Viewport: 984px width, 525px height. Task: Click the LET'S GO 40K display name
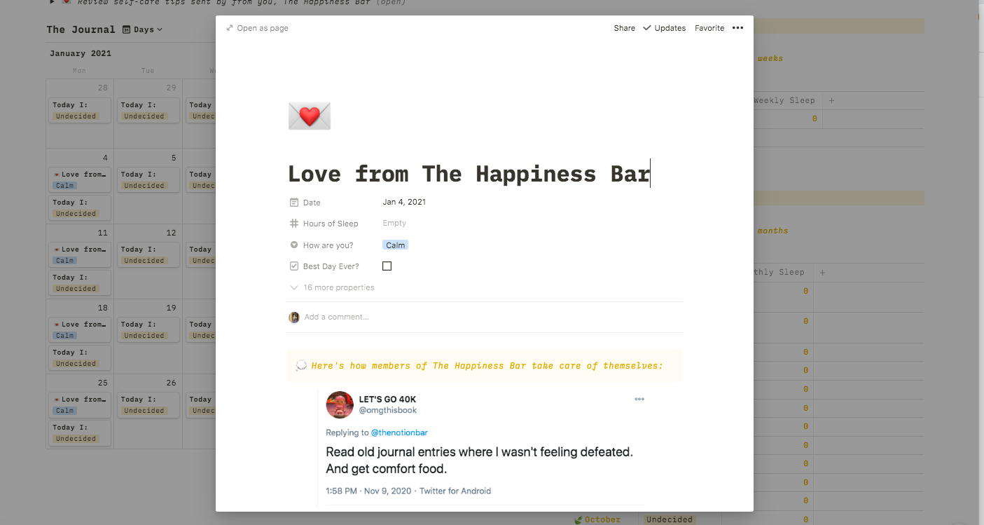[387, 400]
